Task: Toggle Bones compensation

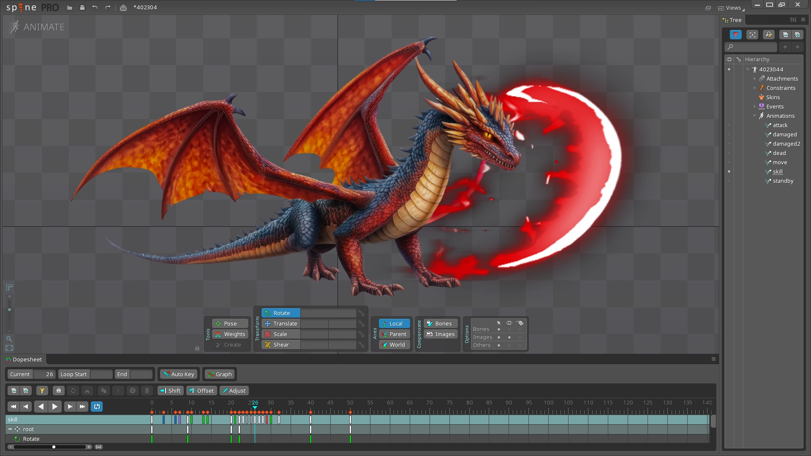Action: click(x=441, y=323)
